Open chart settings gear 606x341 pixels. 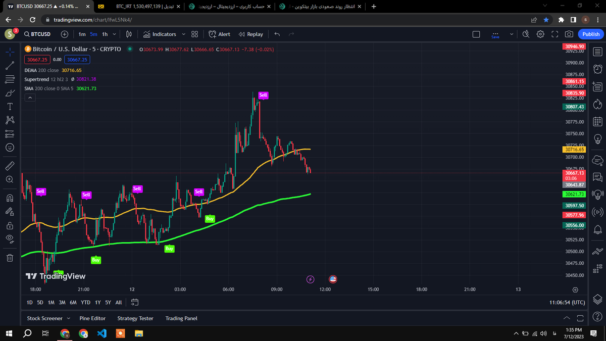[540, 34]
